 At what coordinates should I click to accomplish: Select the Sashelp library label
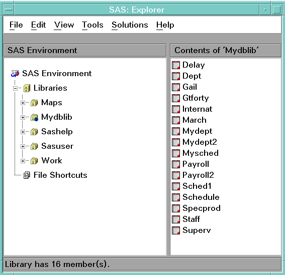tap(57, 132)
